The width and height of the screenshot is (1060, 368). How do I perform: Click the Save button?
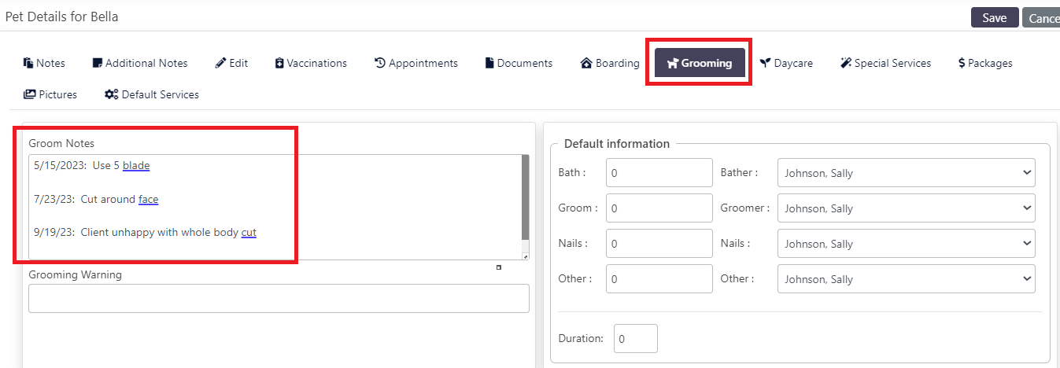click(995, 18)
